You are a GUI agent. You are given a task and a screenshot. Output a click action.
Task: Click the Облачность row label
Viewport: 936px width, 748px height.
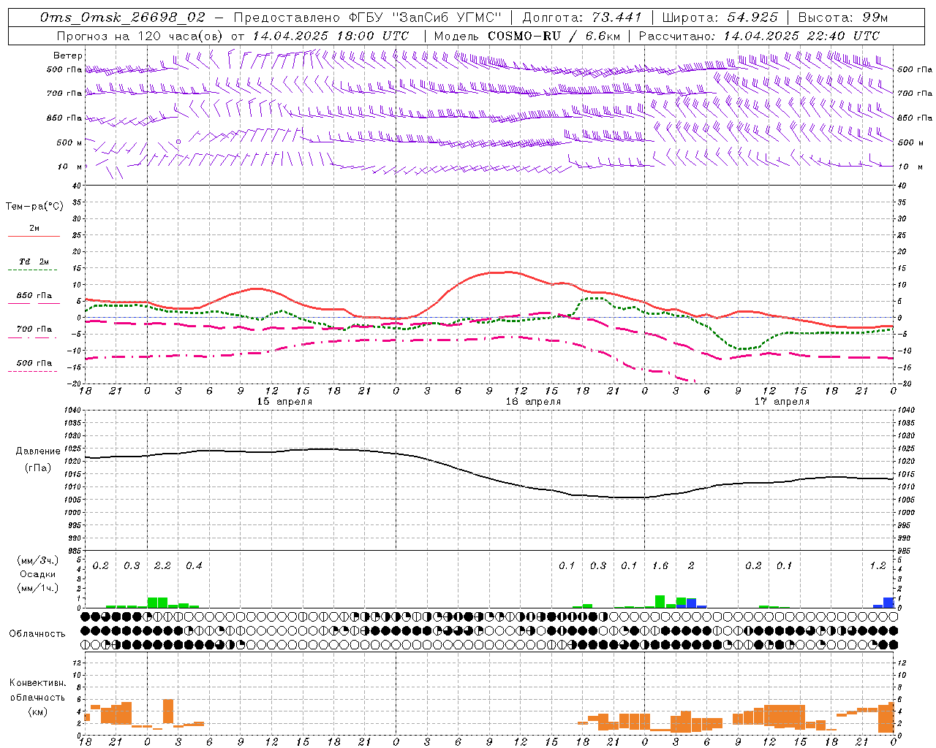point(37,634)
